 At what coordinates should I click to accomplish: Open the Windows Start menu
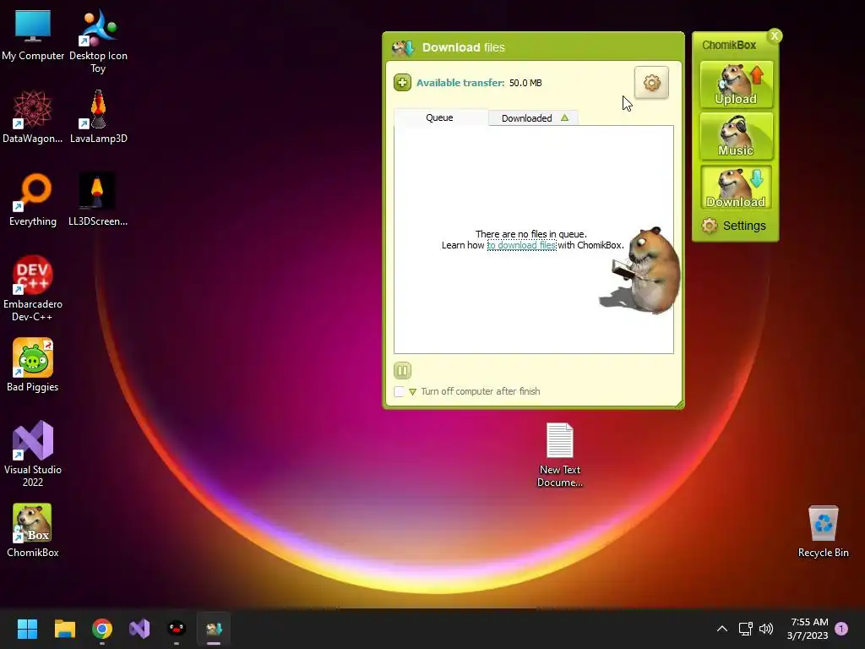27,629
